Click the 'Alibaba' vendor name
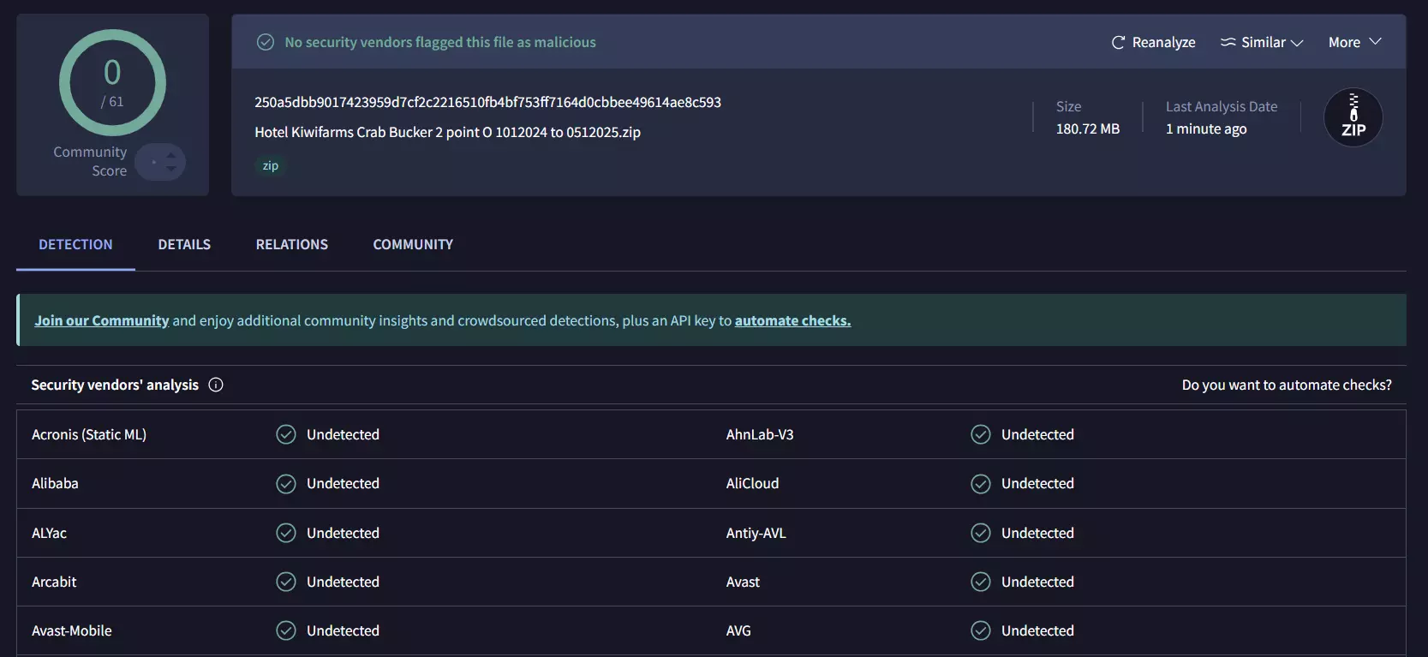 (x=55, y=483)
